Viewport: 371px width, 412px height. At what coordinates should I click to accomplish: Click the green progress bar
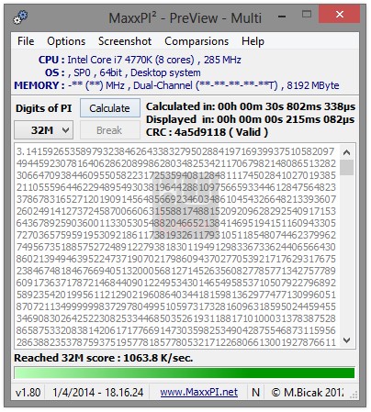(x=185, y=373)
